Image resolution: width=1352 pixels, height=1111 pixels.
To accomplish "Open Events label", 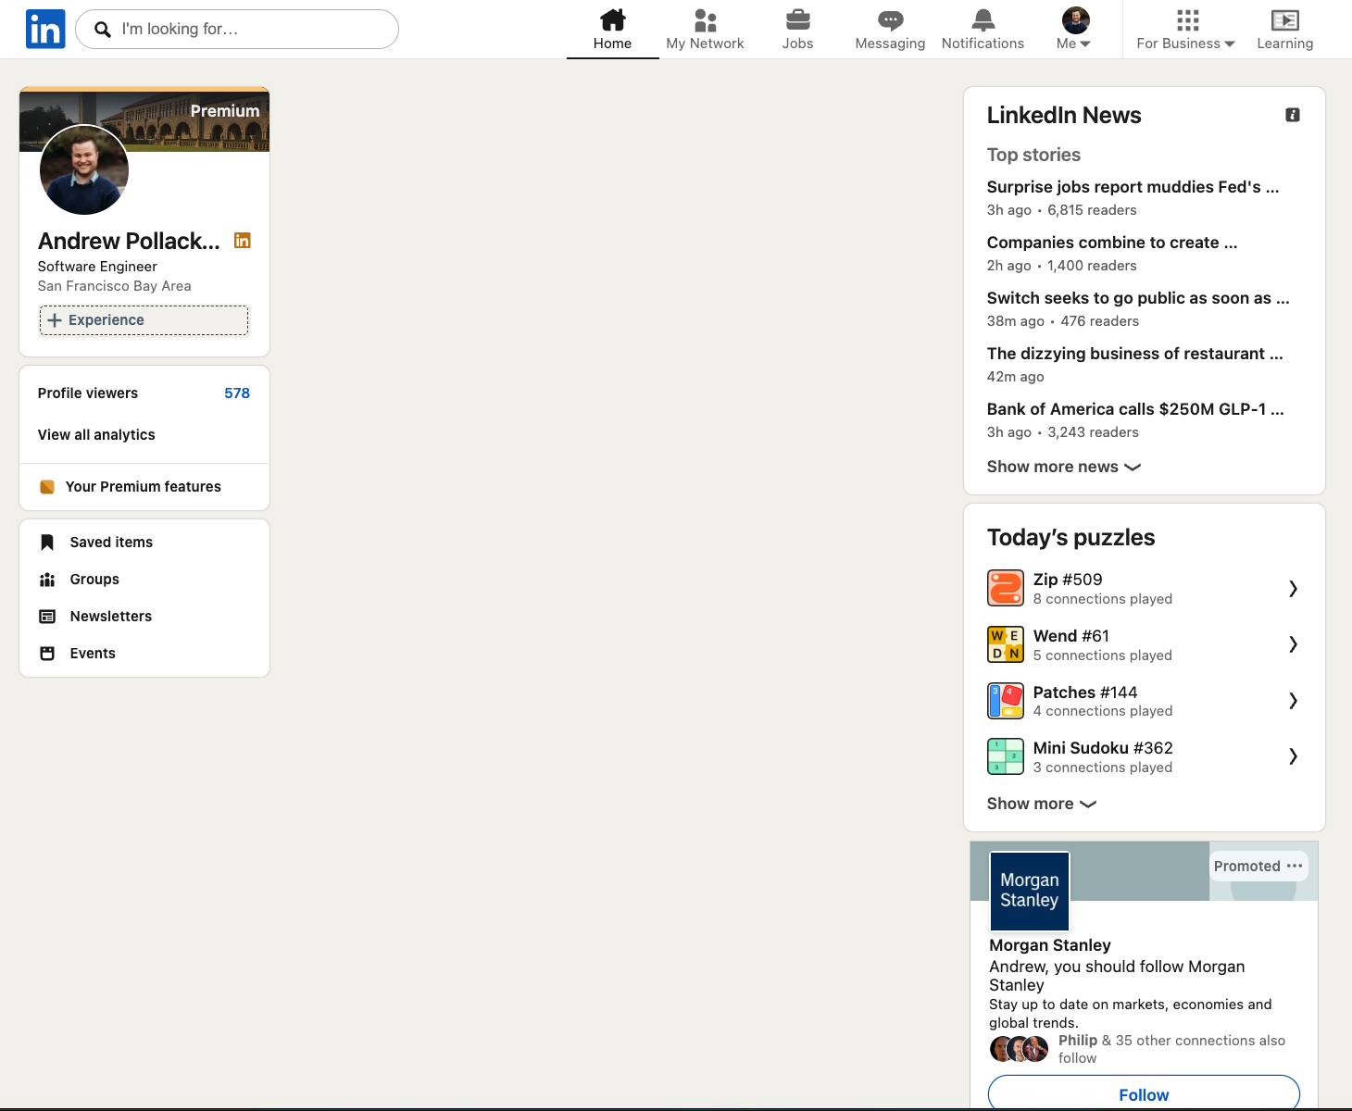I will coord(93,654).
